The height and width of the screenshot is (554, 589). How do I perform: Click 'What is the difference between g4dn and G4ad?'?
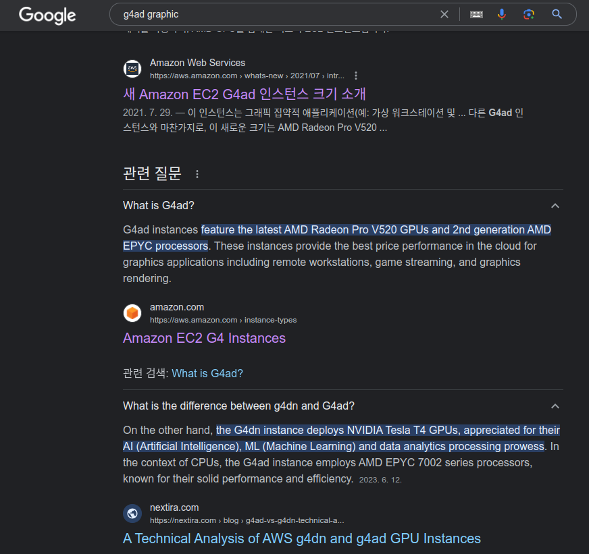pos(238,406)
